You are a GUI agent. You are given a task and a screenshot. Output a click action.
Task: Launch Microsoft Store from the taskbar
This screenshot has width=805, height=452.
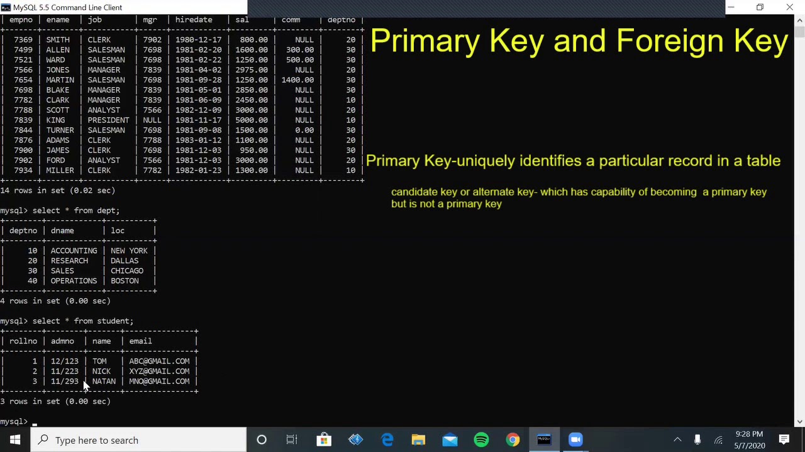pos(324,440)
